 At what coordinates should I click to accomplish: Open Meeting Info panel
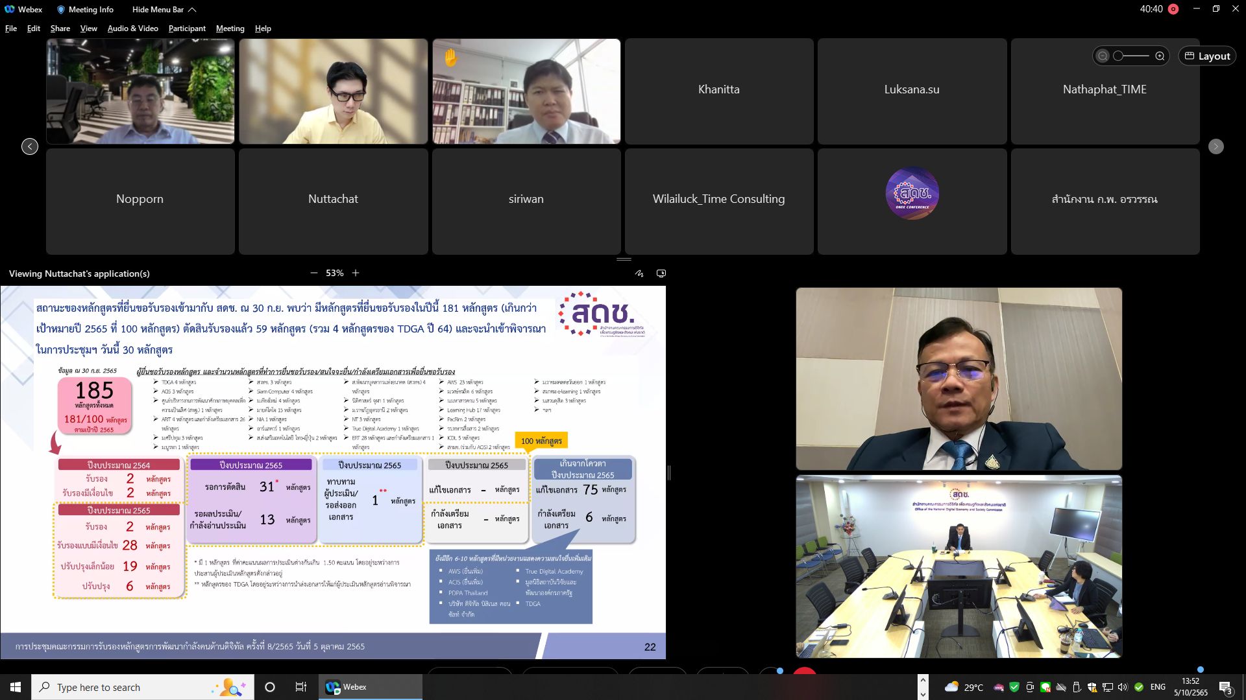tap(85, 9)
